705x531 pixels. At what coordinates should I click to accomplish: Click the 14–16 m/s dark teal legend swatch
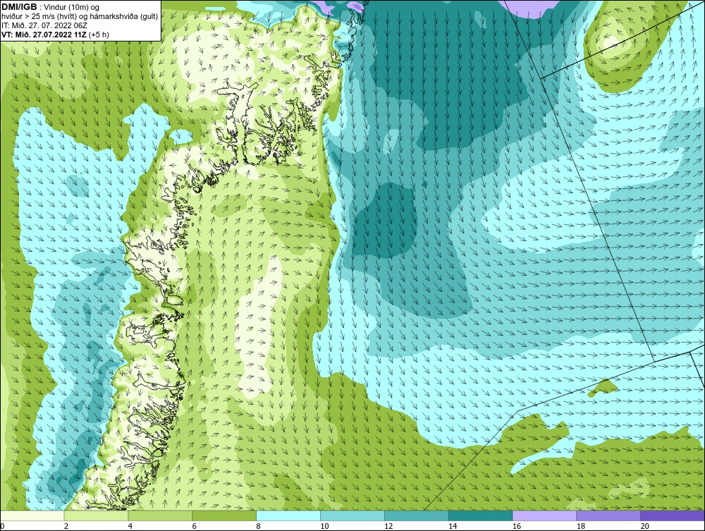tap(481, 515)
